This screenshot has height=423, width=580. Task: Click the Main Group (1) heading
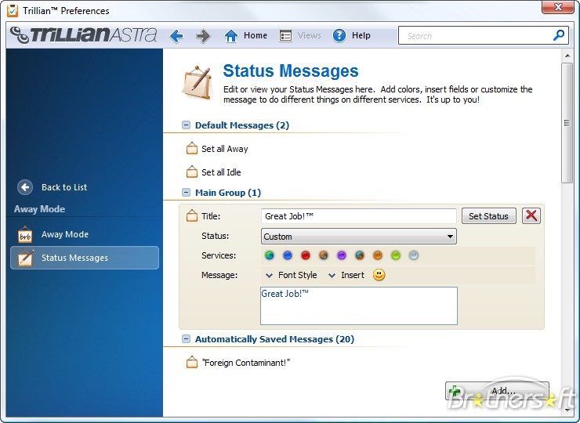[x=228, y=193]
